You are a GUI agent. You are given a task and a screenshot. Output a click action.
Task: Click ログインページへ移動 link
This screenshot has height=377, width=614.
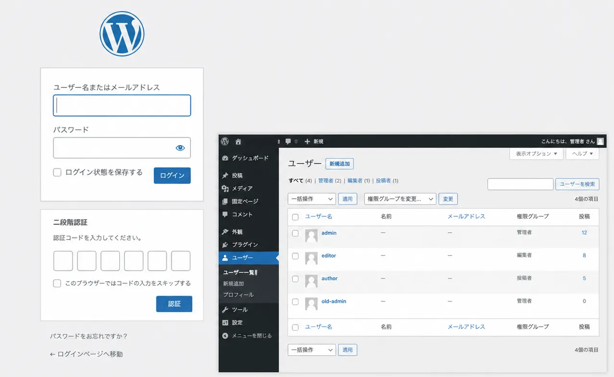pyautogui.click(x=86, y=354)
